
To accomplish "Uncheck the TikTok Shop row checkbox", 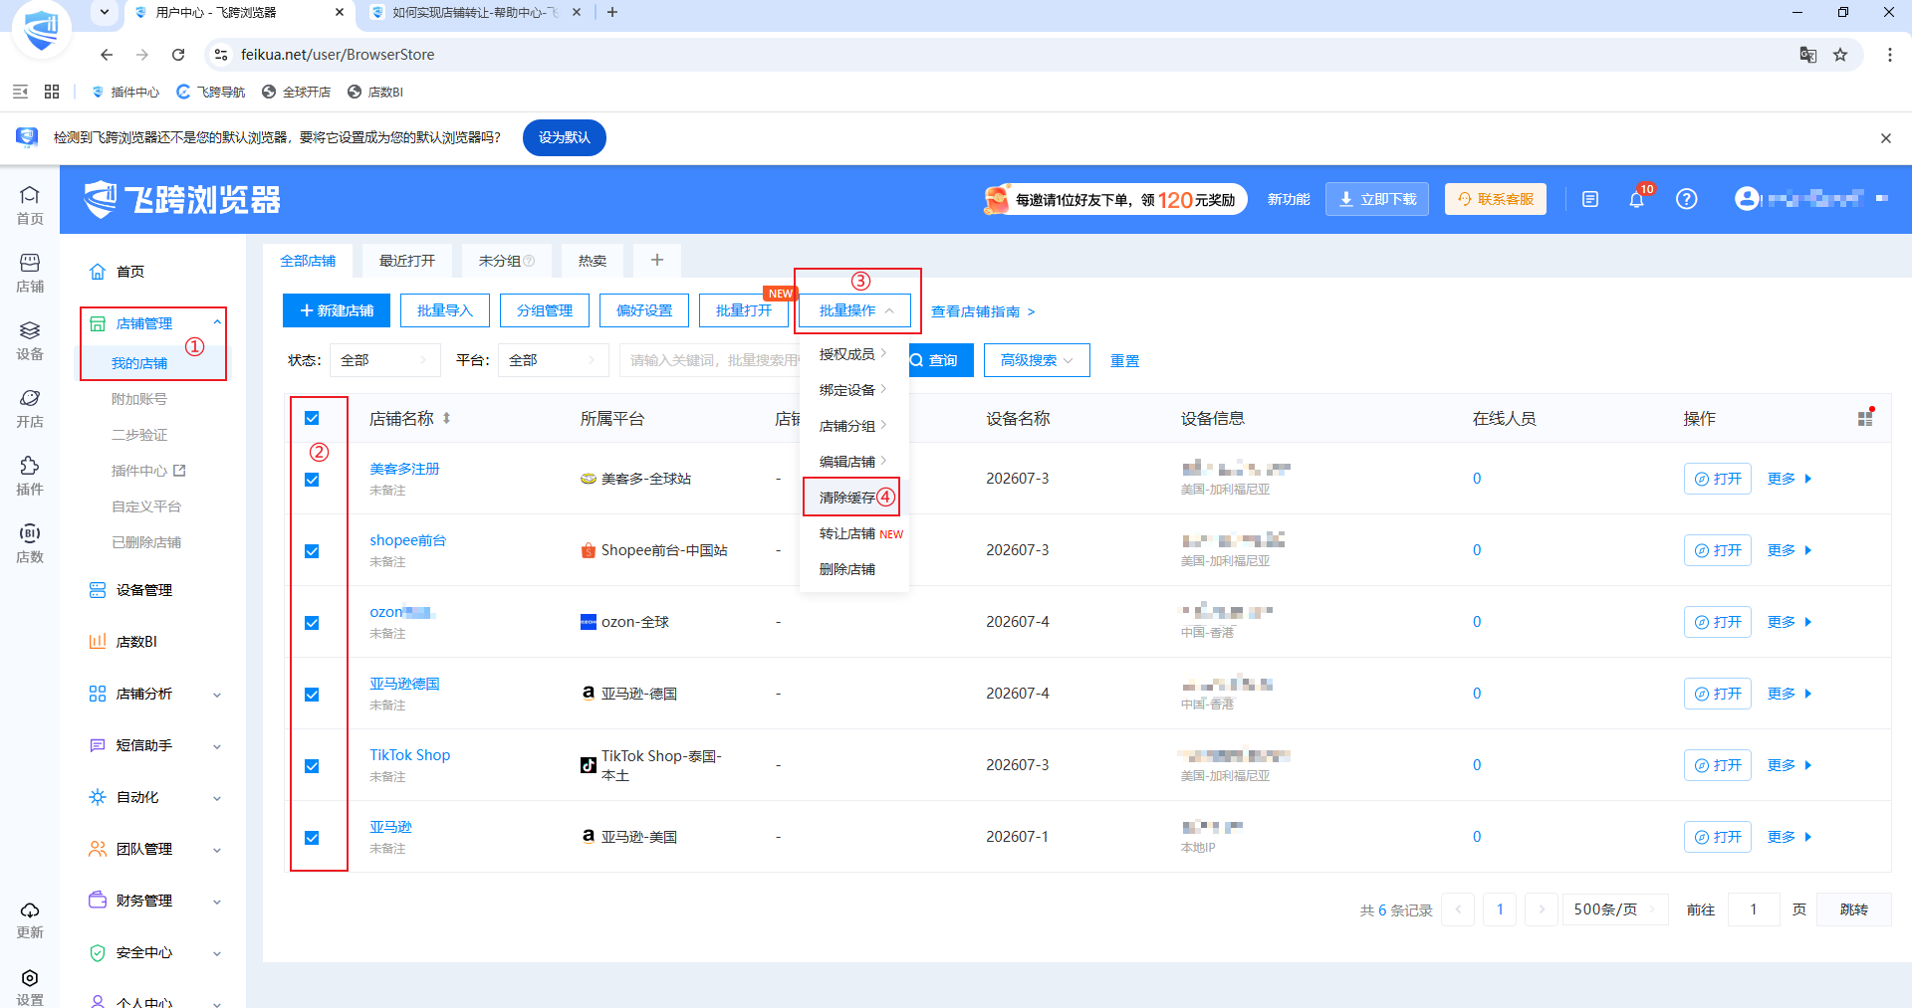I will click(x=312, y=766).
